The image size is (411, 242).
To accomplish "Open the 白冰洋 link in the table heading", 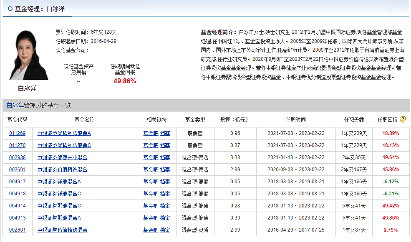I will tap(15, 106).
